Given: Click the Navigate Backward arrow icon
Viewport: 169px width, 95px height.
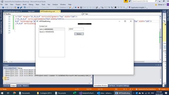Looking at the screenshot, I should click(x=3, y=8).
